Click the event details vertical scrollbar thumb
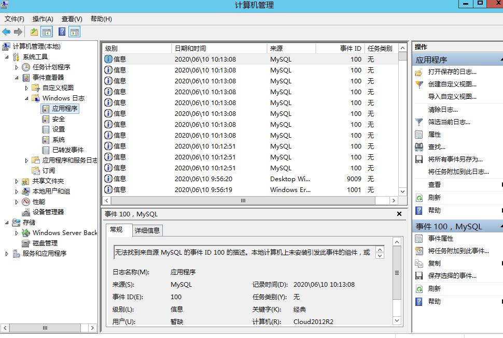 point(397,273)
